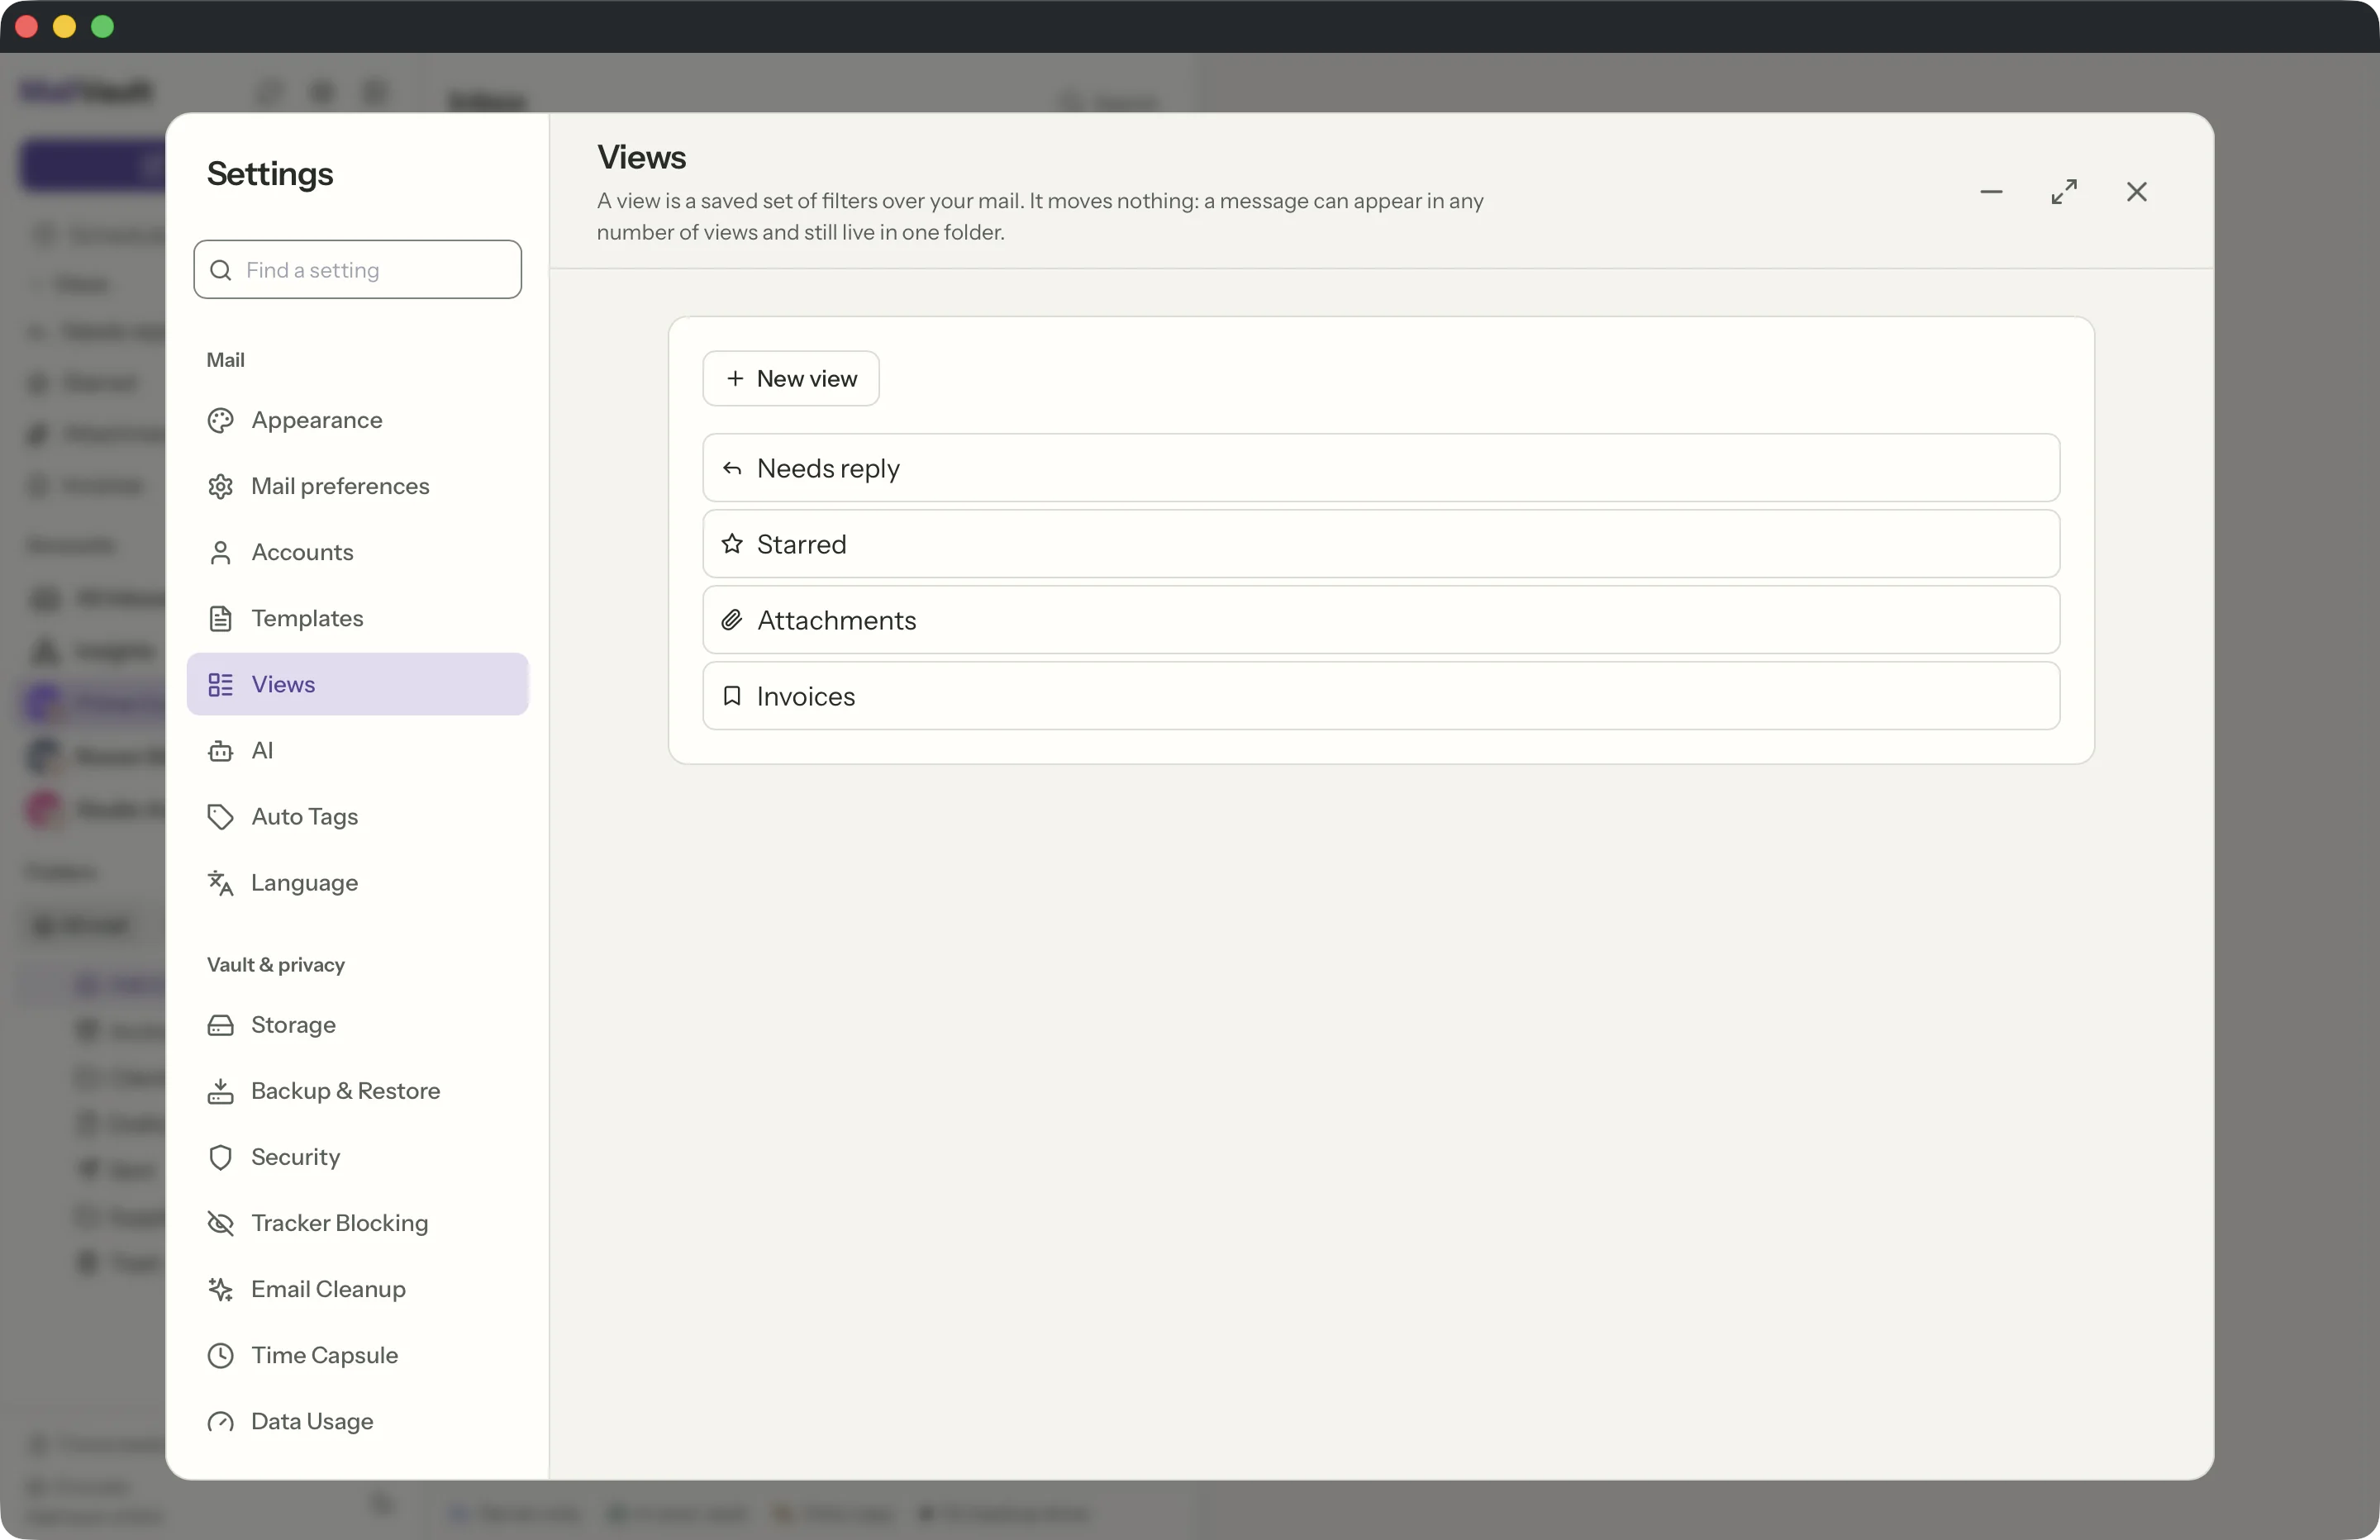This screenshot has width=2380, height=1540.
Task: Open Storage settings
Action: pyautogui.click(x=357, y=1025)
